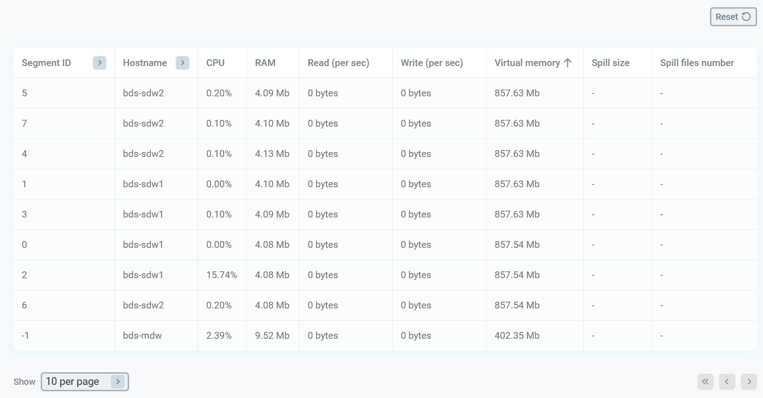Expand the Segment ID column filter
The height and width of the screenshot is (398, 763).
click(100, 63)
